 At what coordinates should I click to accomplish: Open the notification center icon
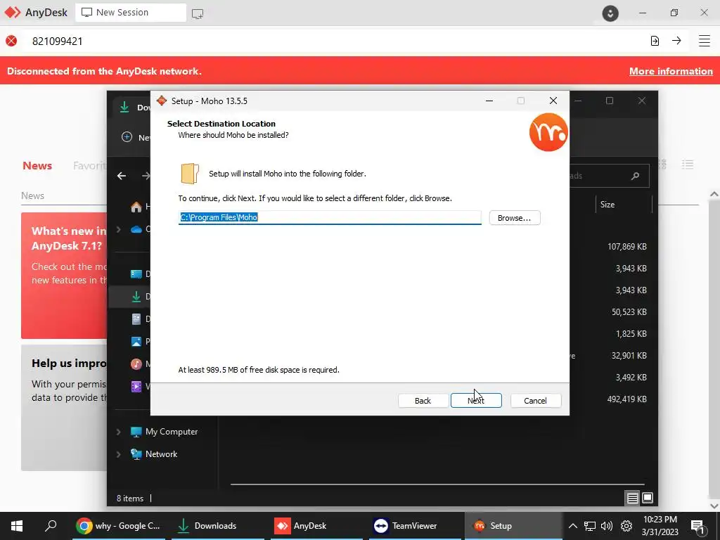click(697, 526)
